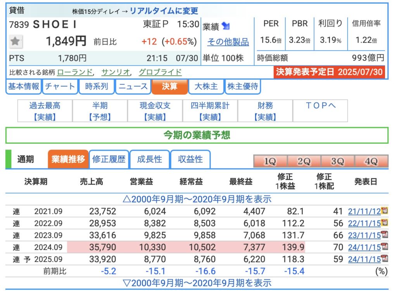Click the favorite star icon beside stock price

pyautogui.click(x=16, y=41)
